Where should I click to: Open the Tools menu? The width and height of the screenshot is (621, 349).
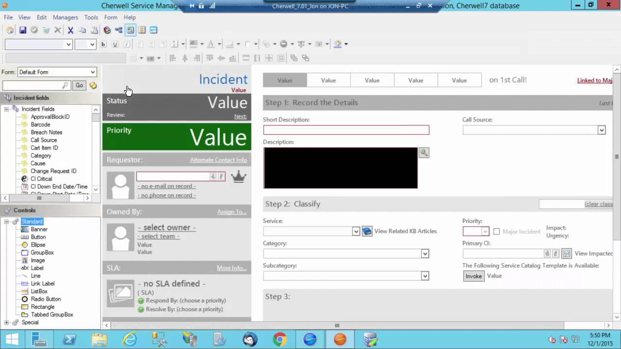tap(91, 17)
